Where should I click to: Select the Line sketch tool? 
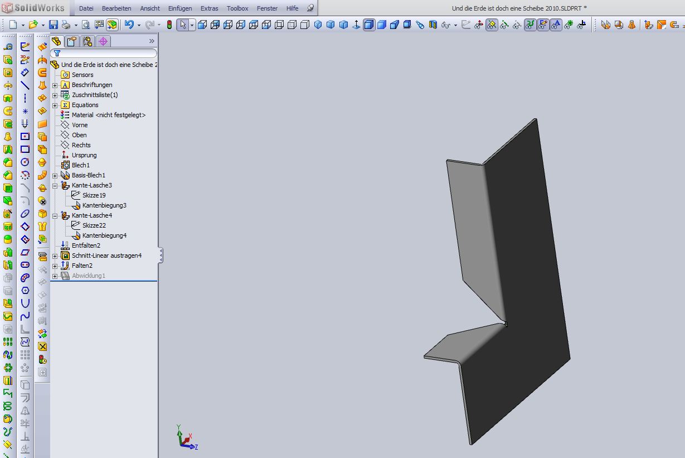(25, 85)
